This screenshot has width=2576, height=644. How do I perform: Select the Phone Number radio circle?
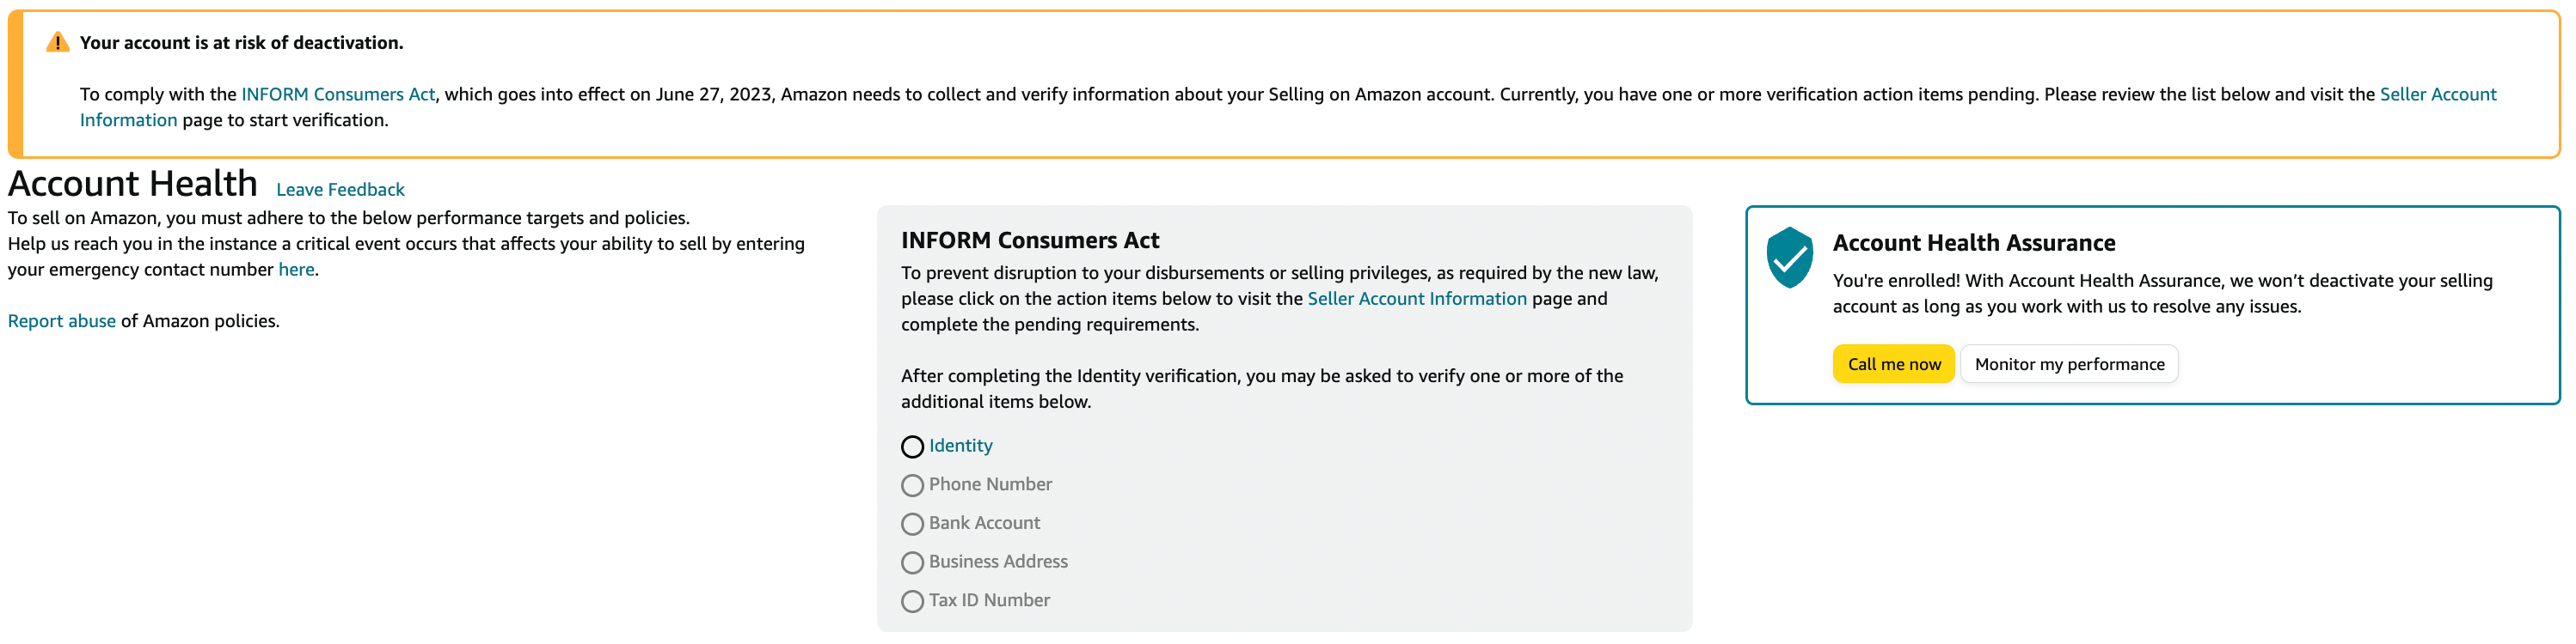912,485
